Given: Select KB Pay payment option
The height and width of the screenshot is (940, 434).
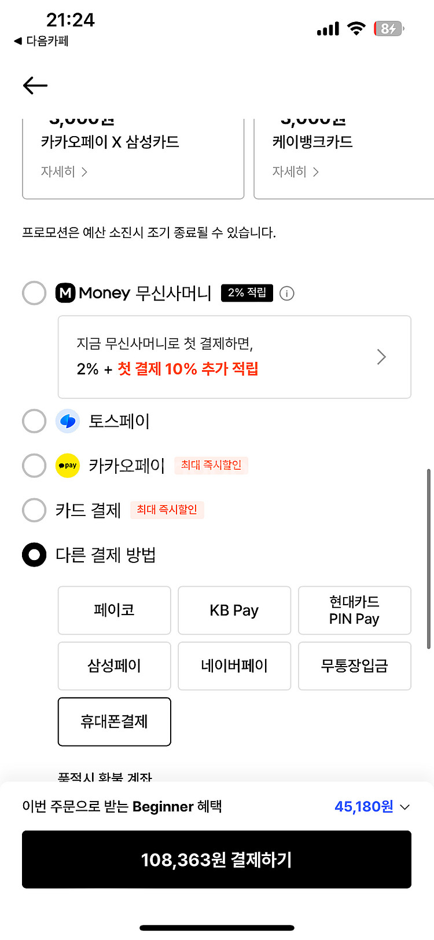Looking at the screenshot, I should (234, 610).
